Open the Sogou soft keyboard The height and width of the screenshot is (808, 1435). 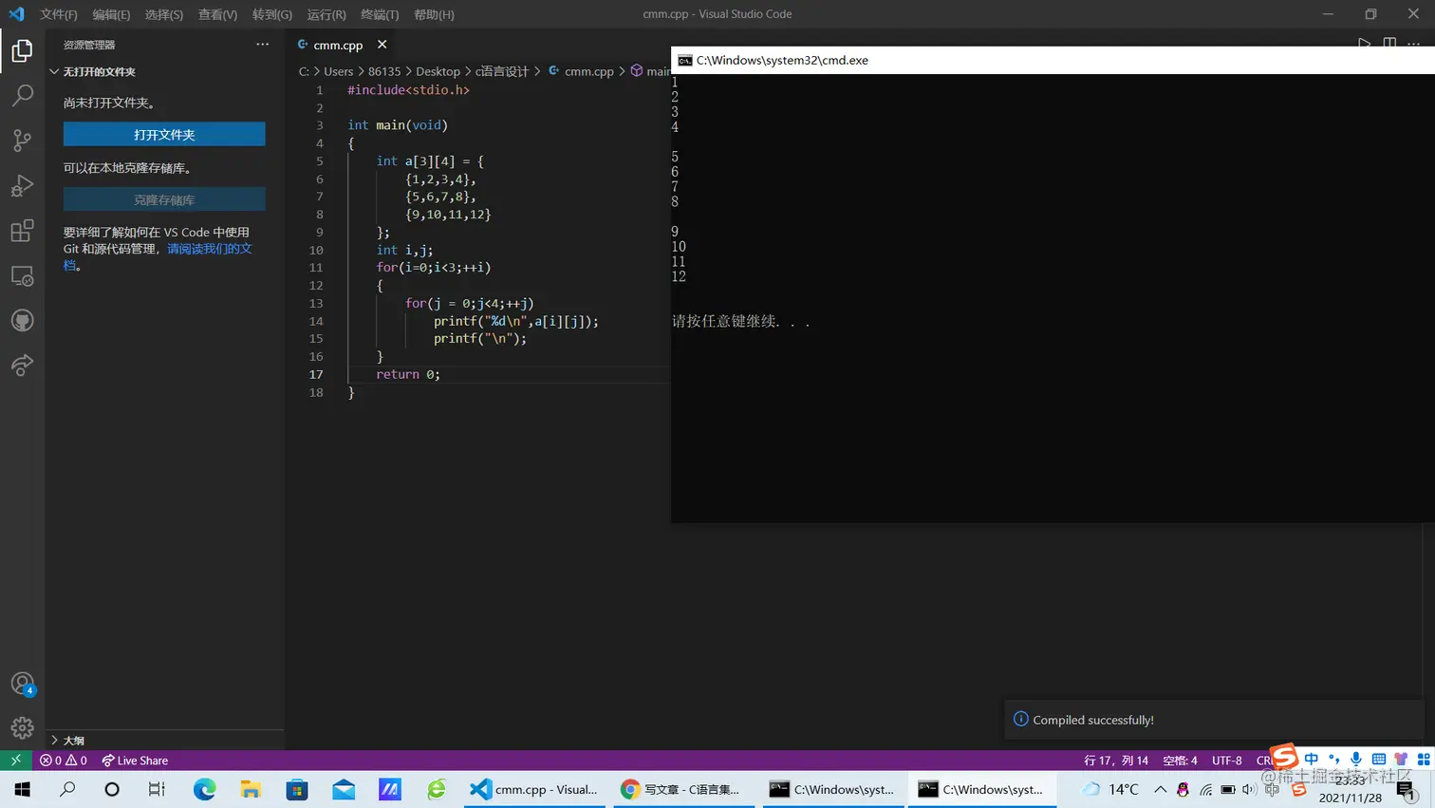point(1379,759)
